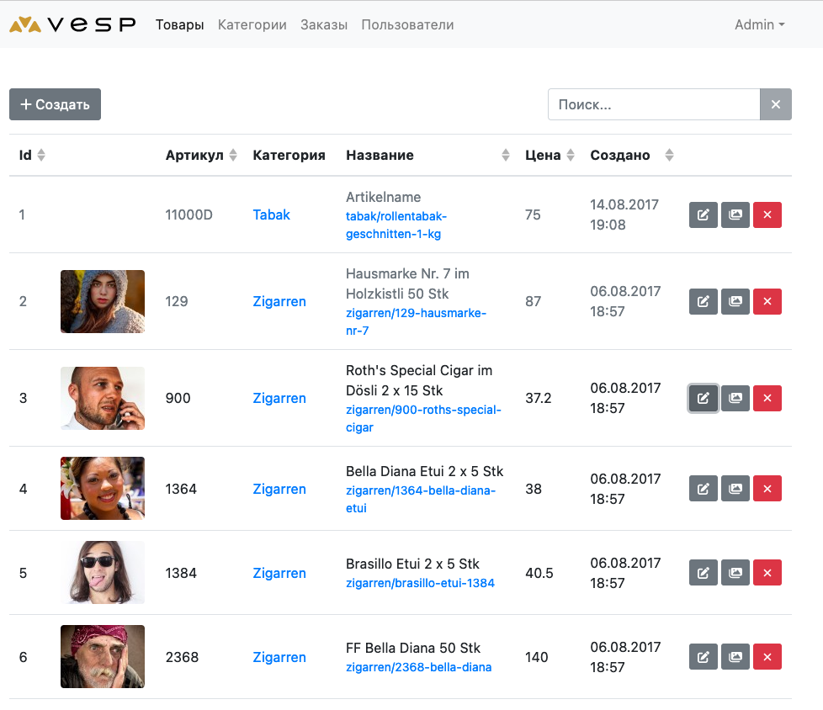The height and width of the screenshot is (710, 823).
Task: Open image gallery for product 2
Action: [x=735, y=301]
